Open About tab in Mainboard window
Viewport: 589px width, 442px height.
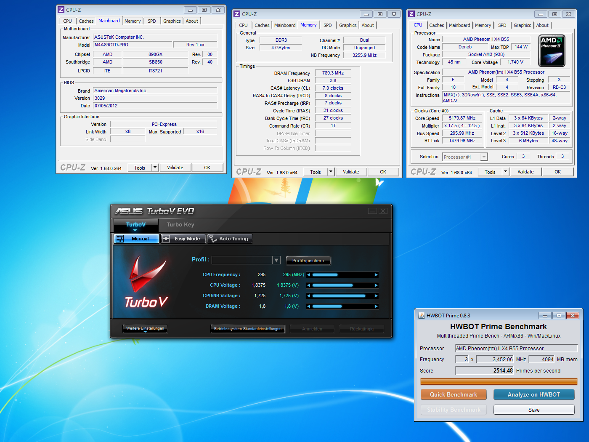click(x=192, y=21)
